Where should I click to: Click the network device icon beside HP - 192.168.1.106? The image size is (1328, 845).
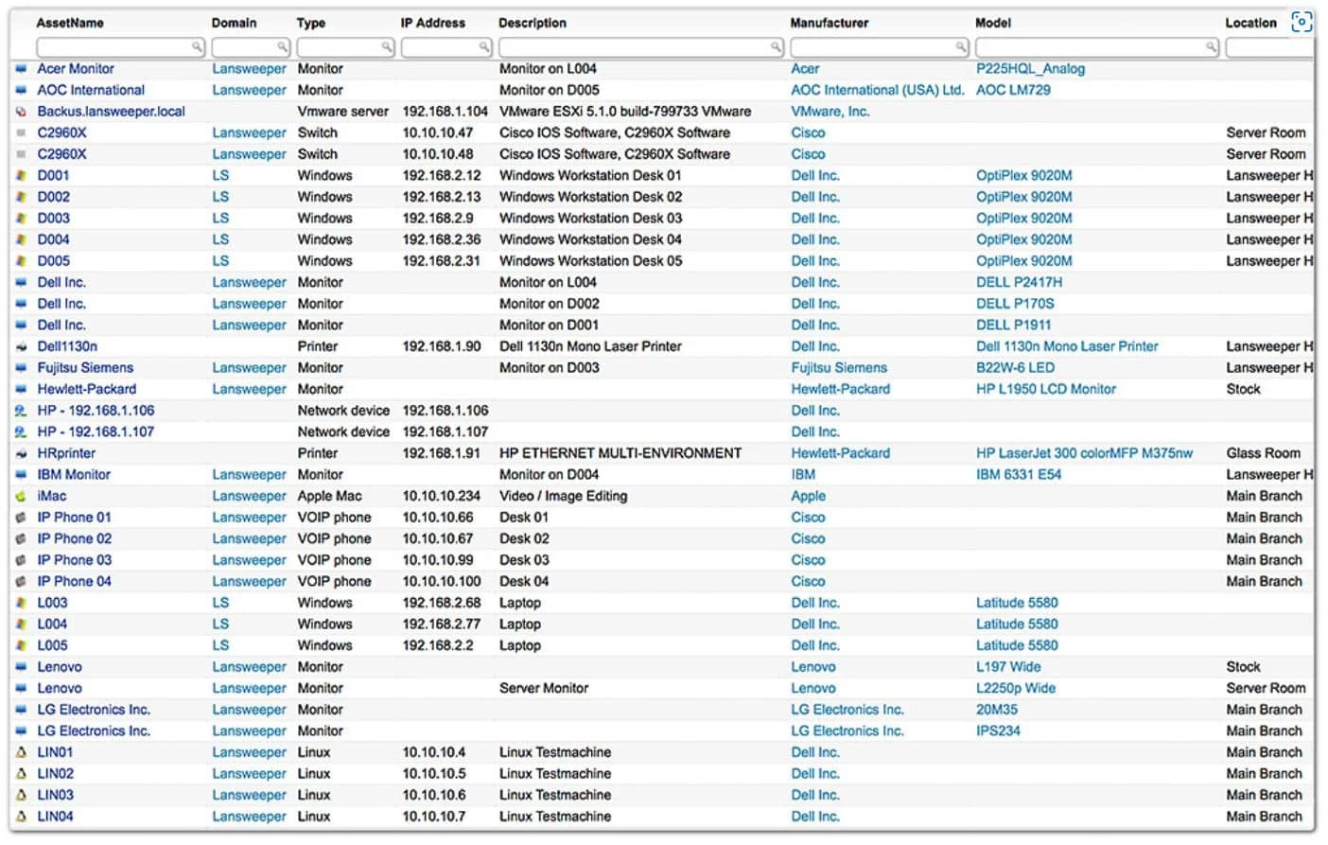pyautogui.click(x=21, y=411)
